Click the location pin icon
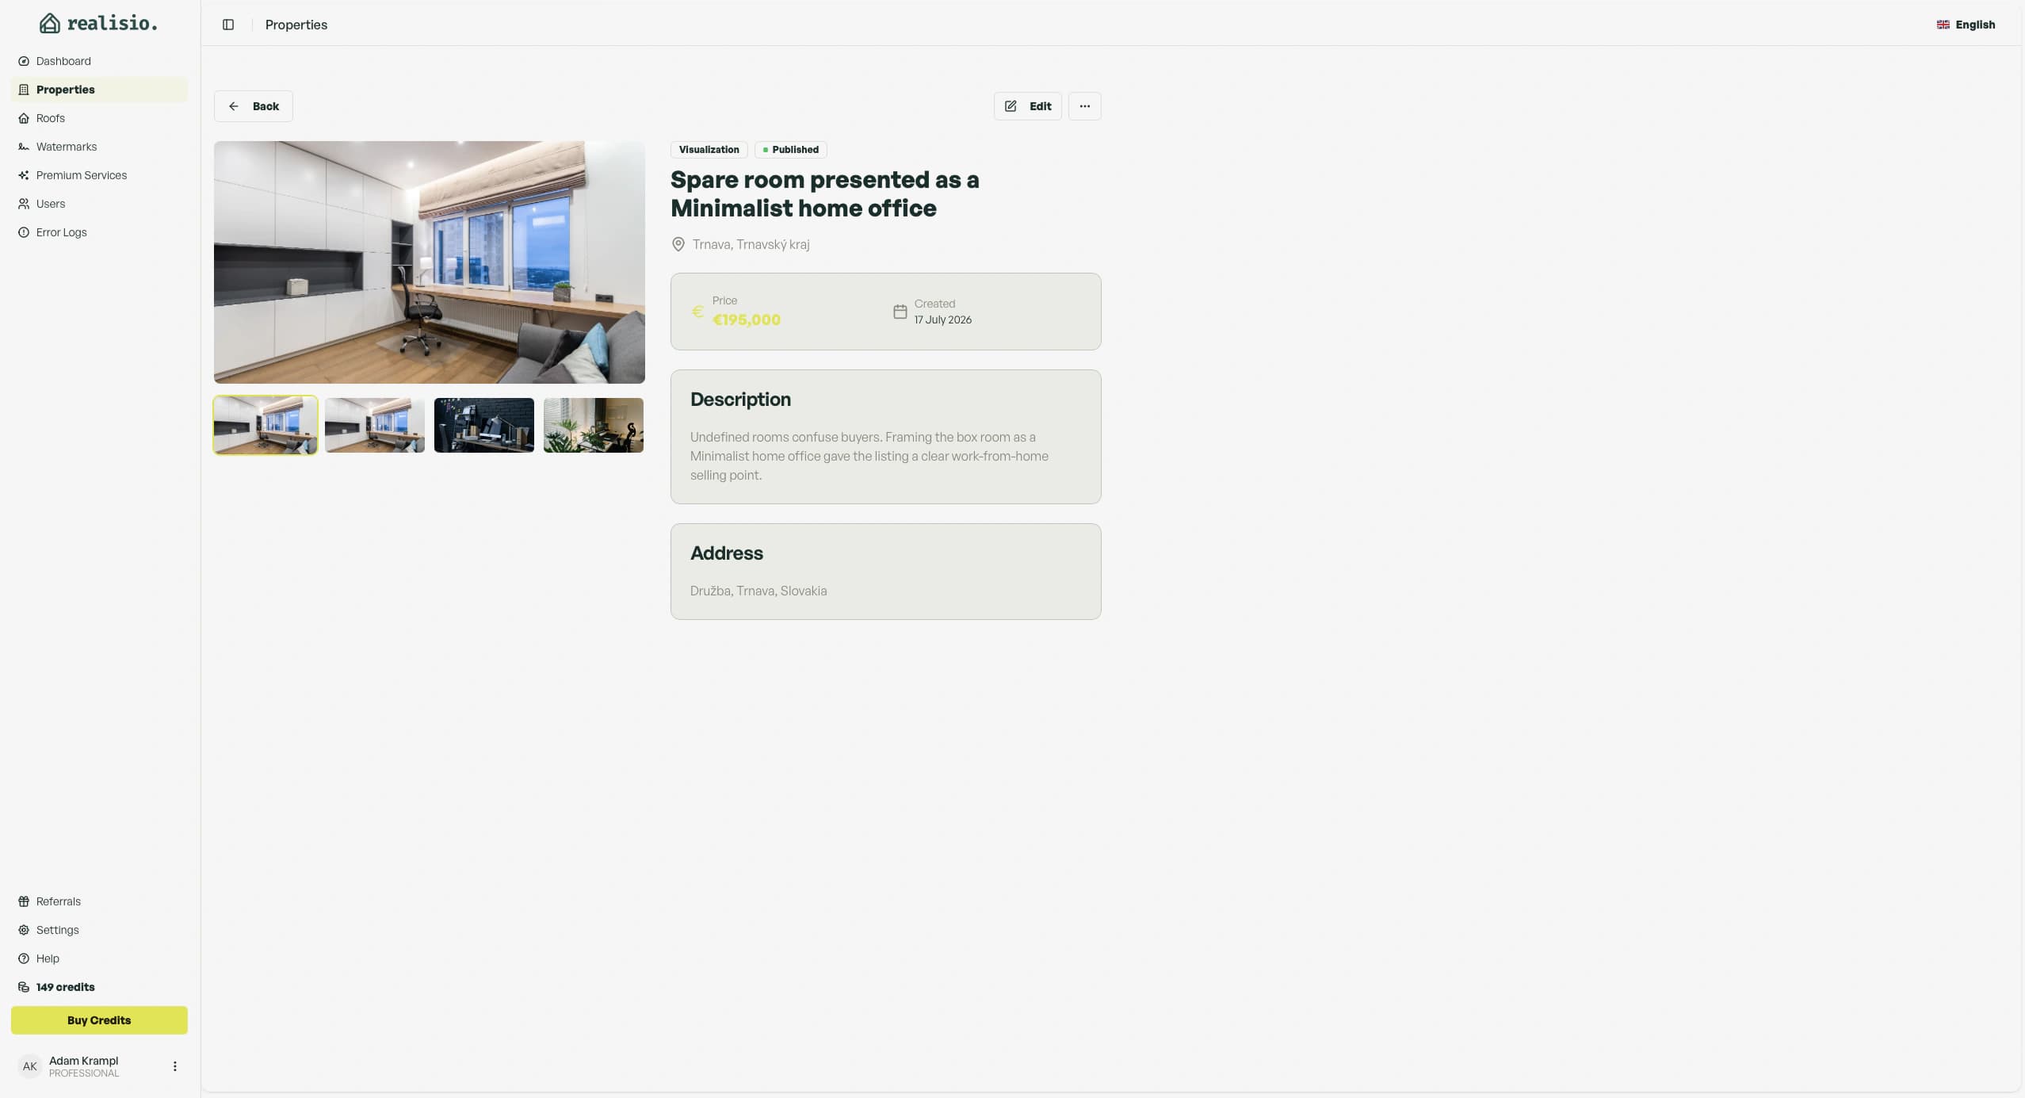Viewport: 2025px width, 1098px height. 678,244
